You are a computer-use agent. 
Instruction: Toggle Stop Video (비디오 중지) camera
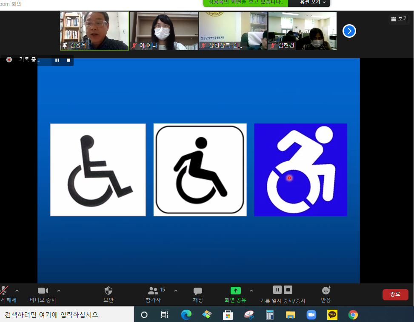43,291
